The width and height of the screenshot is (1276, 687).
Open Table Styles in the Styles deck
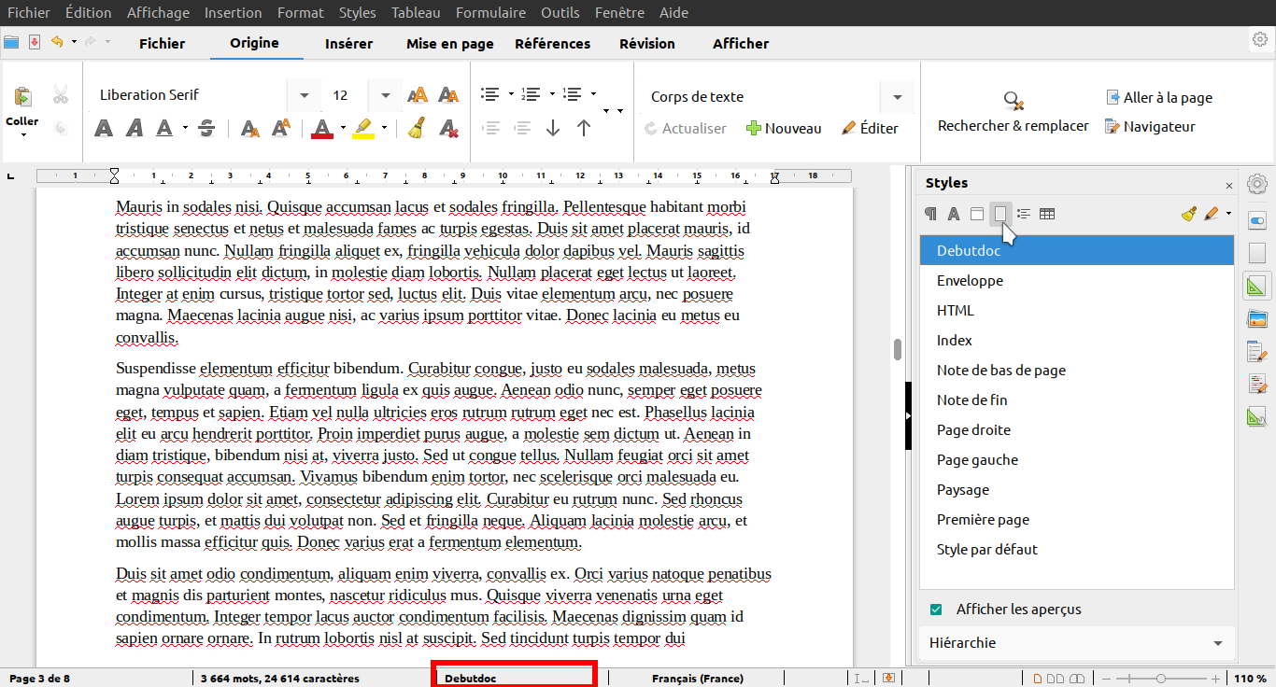click(1046, 213)
